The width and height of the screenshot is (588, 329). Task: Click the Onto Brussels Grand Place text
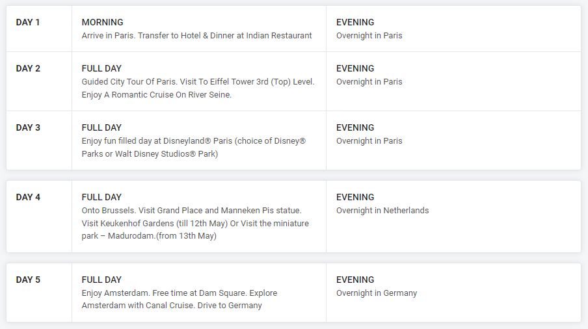(191, 211)
